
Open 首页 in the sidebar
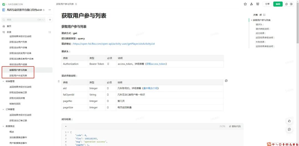pos(9,26)
